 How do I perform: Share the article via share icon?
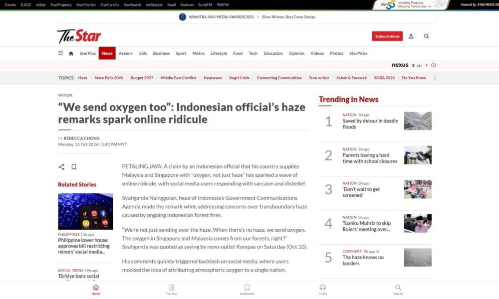[x=61, y=167]
